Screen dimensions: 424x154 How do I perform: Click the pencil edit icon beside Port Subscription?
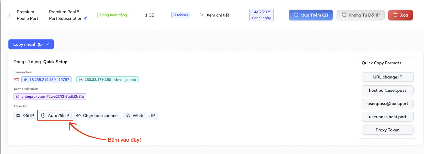click(x=86, y=18)
